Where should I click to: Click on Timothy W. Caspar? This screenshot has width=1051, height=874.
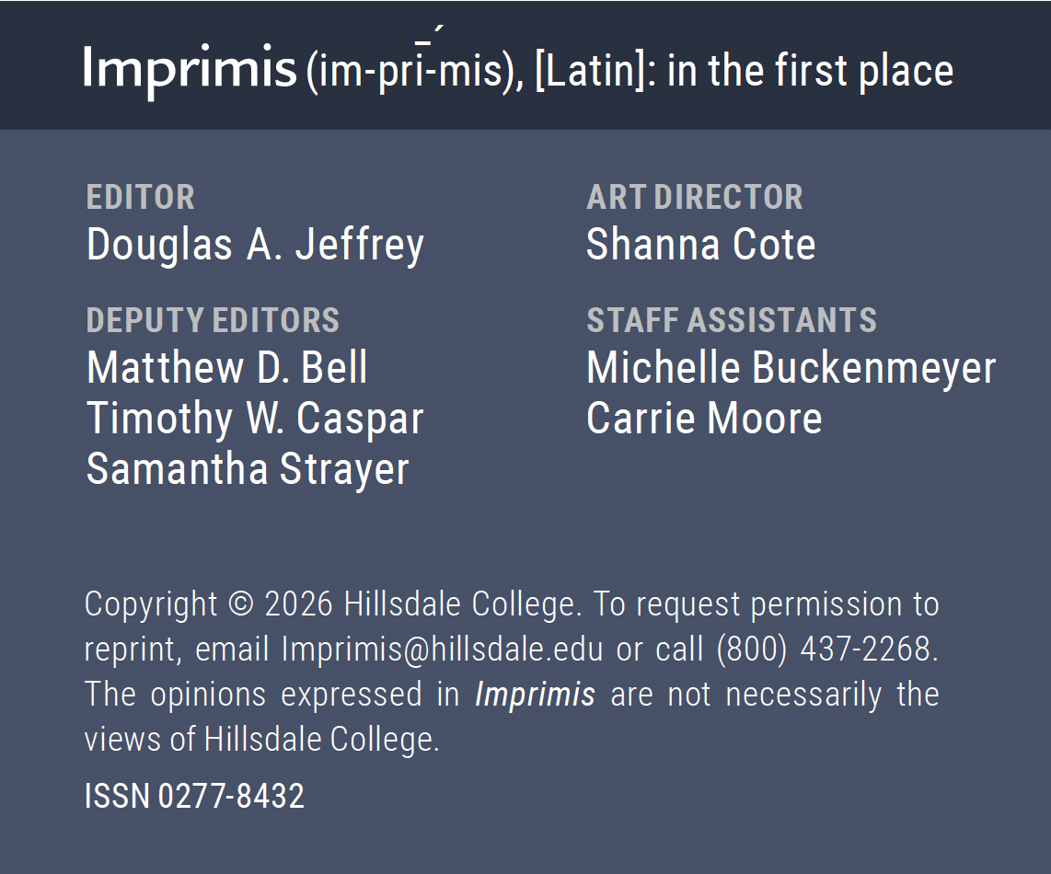(255, 419)
